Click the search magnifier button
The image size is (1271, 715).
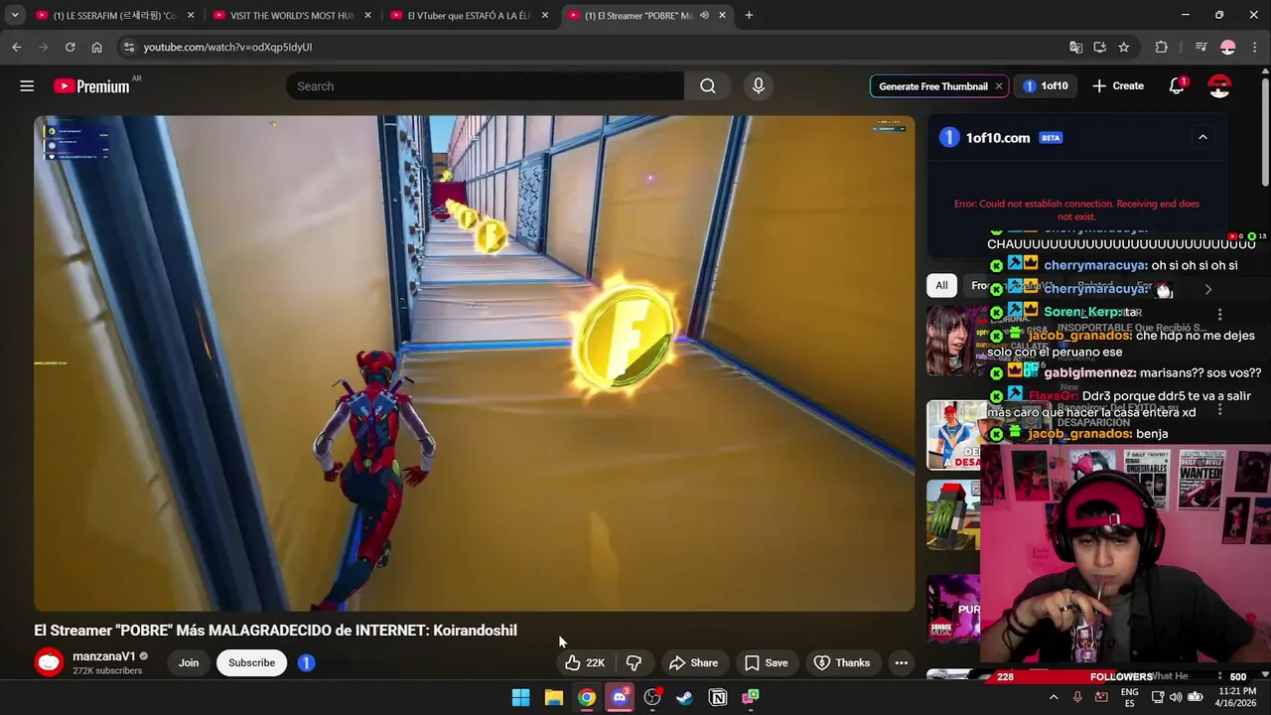pyautogui.click(x=707, y=86)
